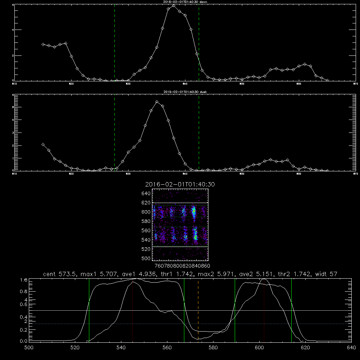Click the brightest streak in the spectrogram's lower band

195,234
